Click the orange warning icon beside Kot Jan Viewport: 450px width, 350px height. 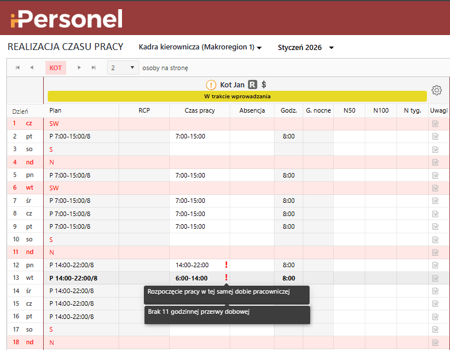pos(211,85)
